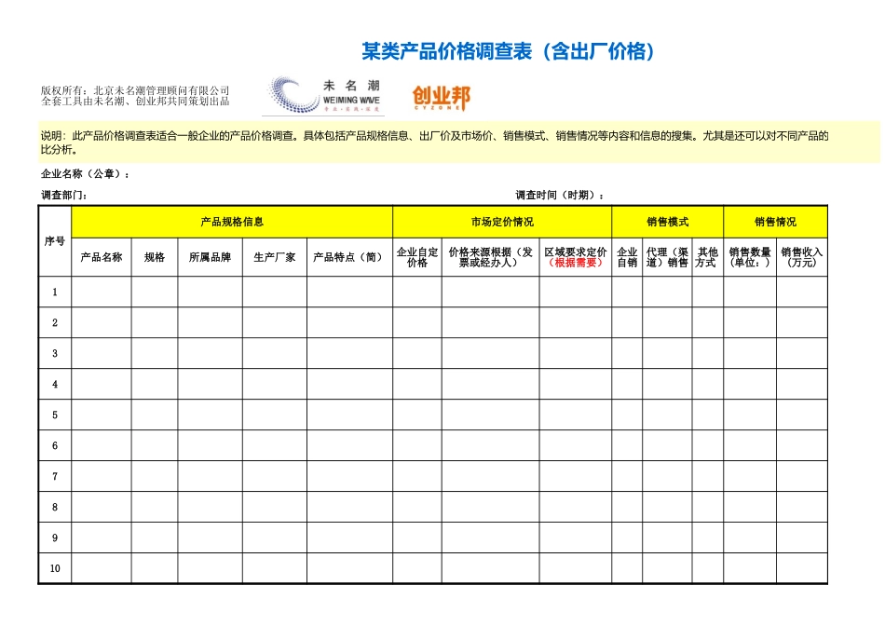Click the 销售模式 header cell
Viewport: 885px width, 626px height.
point(666,222)
